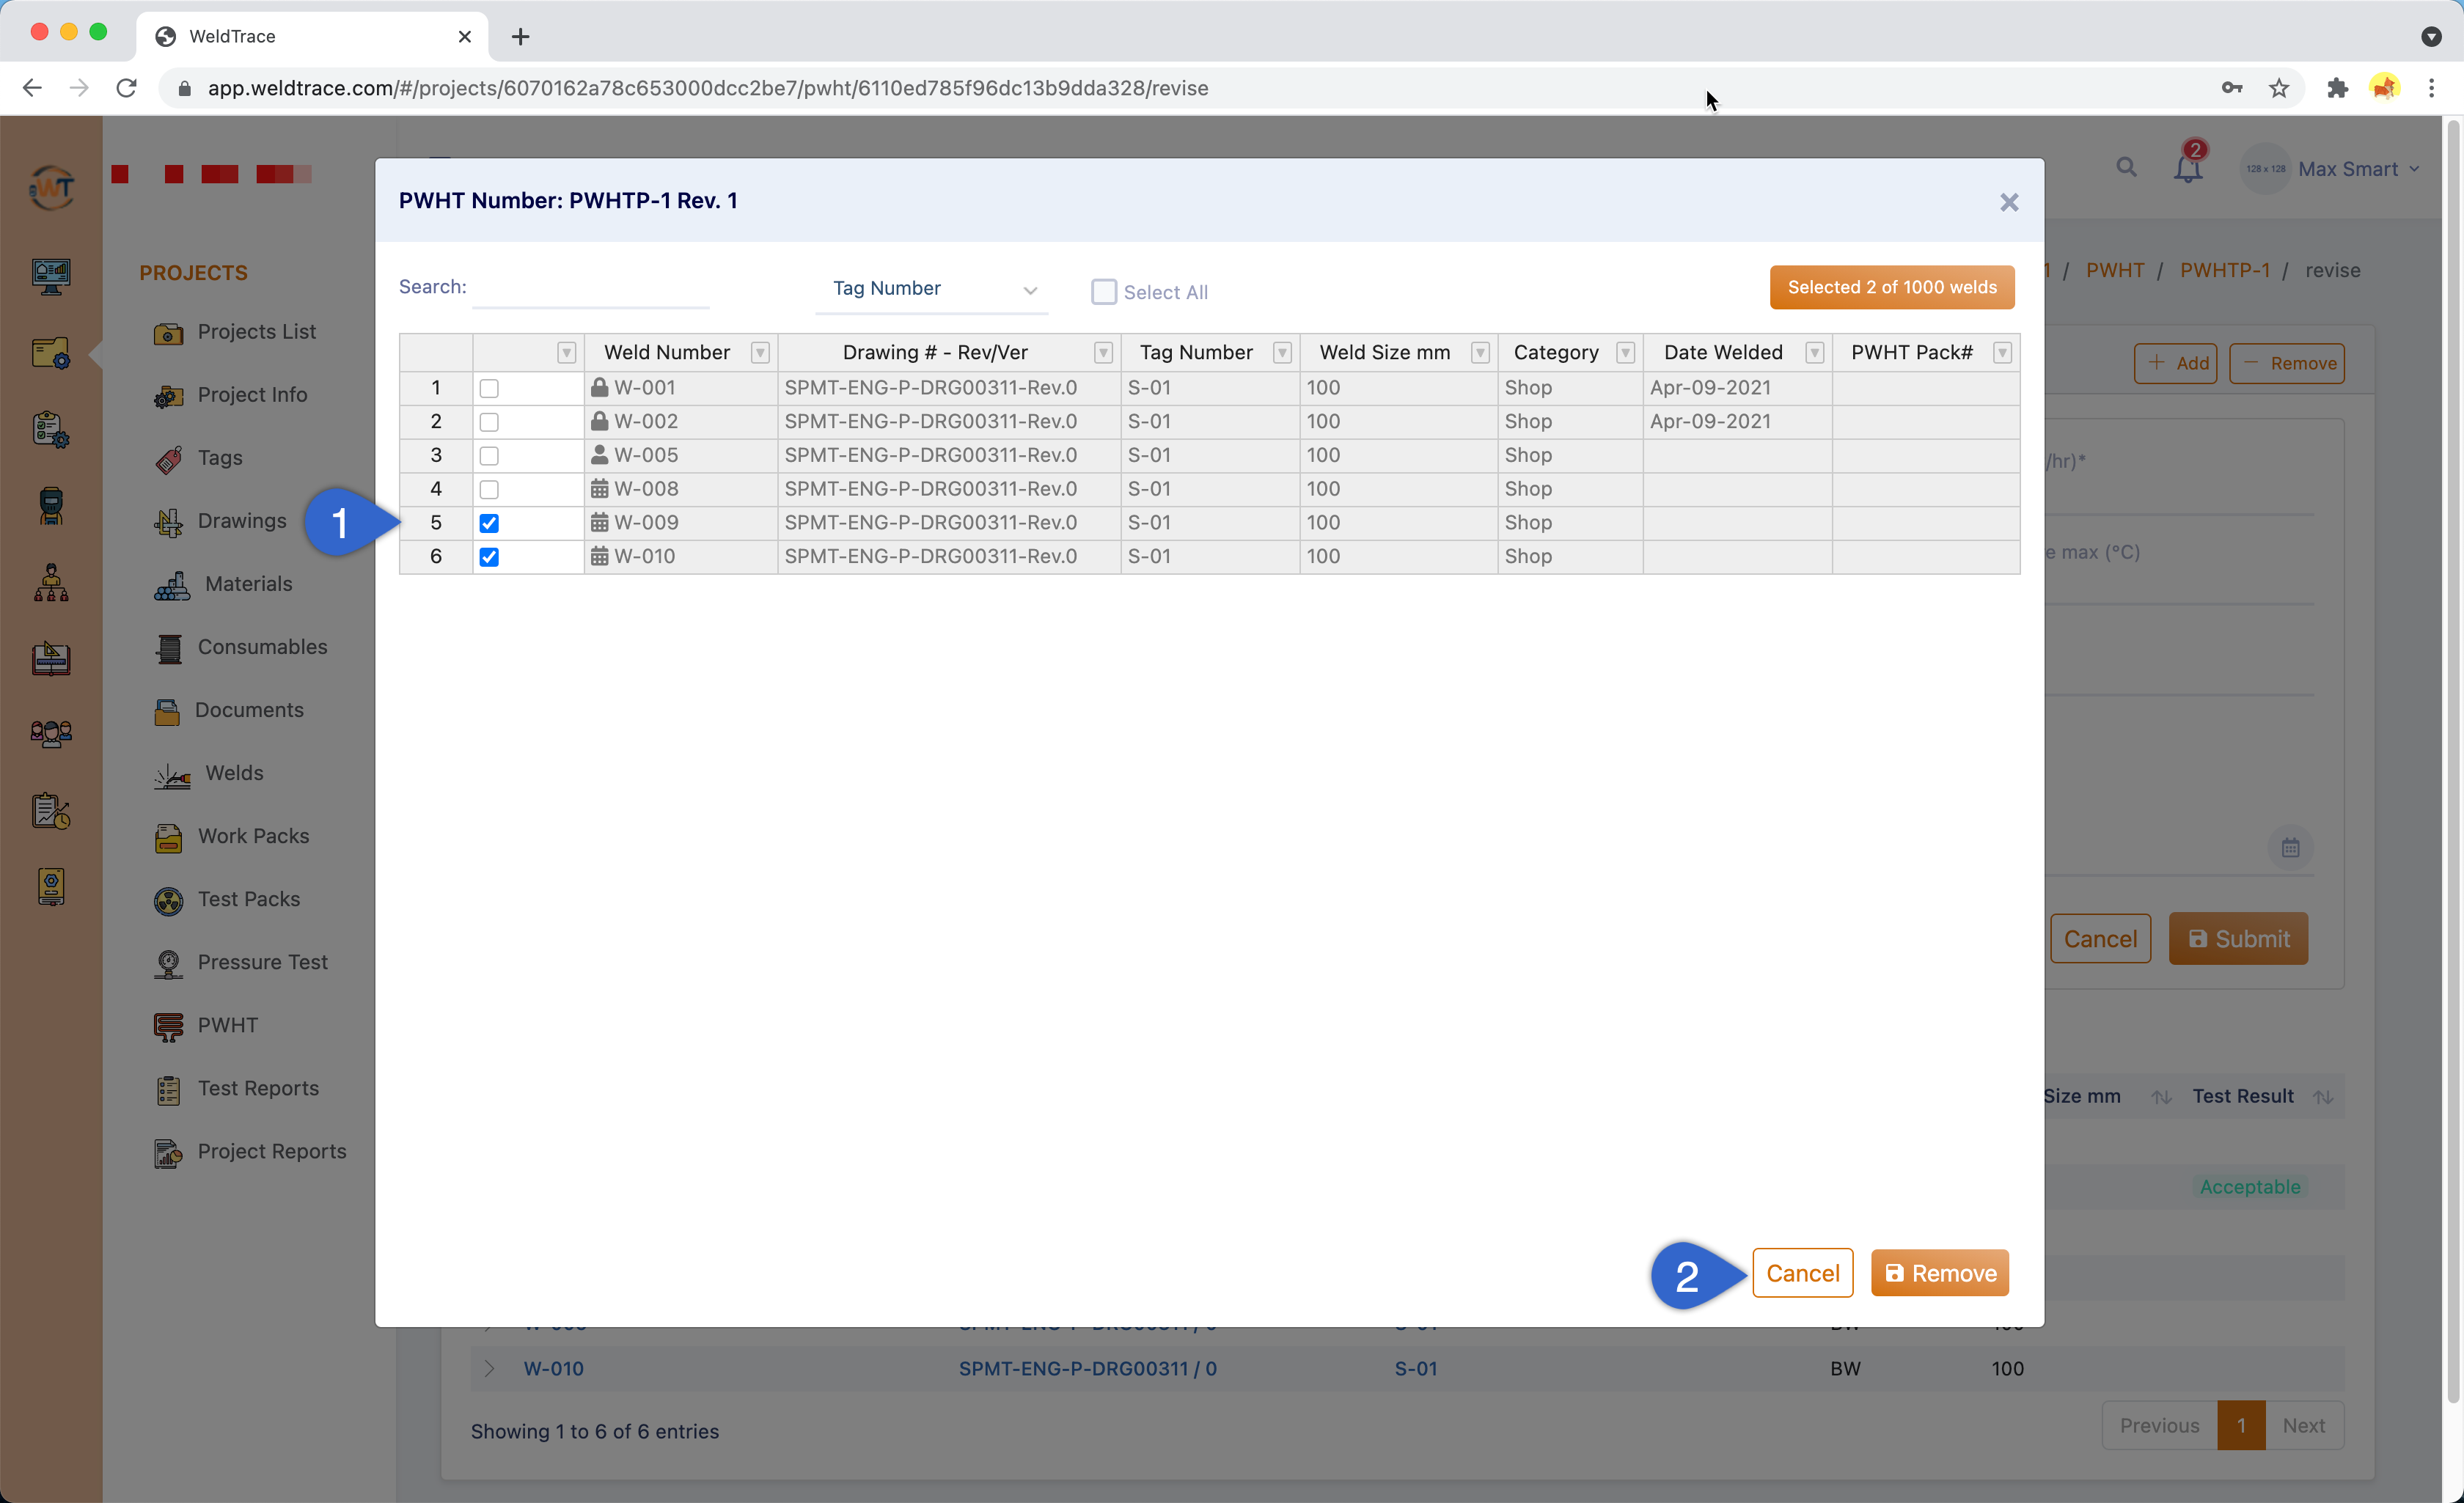
Task: Click the PWHT breadcrumb link
Action: 2114,271
